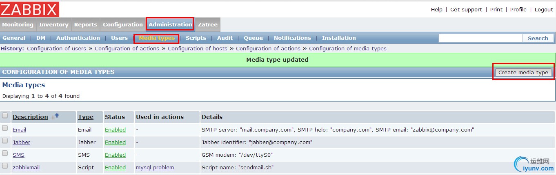The height and width of the screenshot is (175, 556).
Task: Click the Search button
Action: [x=538, y=38]
